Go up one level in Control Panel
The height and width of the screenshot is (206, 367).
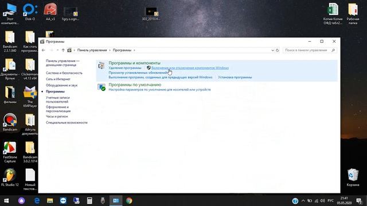pyautogui.click(x=63, y=50)
